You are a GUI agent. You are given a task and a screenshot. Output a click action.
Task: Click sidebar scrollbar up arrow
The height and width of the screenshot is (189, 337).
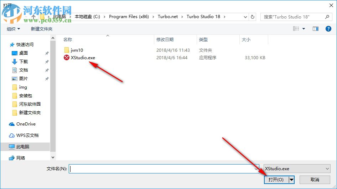coord(53,38)
